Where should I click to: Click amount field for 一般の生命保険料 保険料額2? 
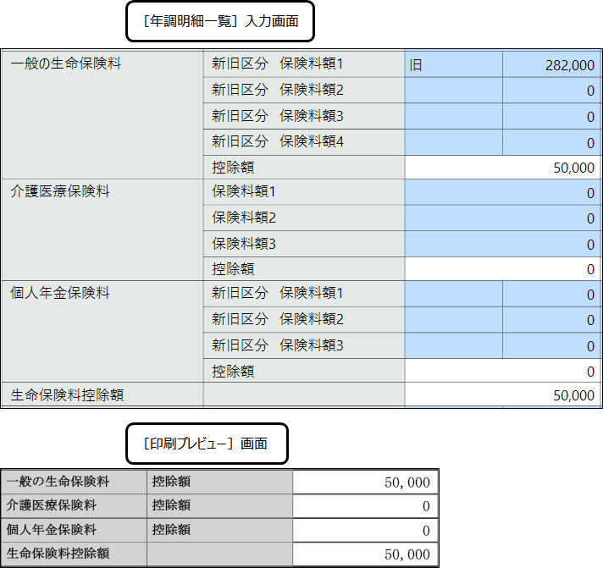(x=552, y=90)
